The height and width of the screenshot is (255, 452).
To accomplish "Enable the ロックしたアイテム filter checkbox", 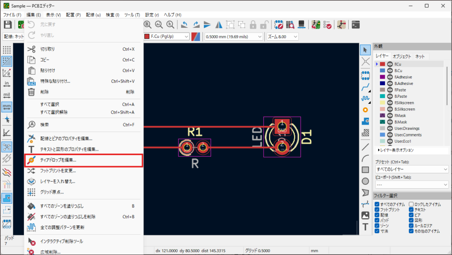I will coord(411,204).
